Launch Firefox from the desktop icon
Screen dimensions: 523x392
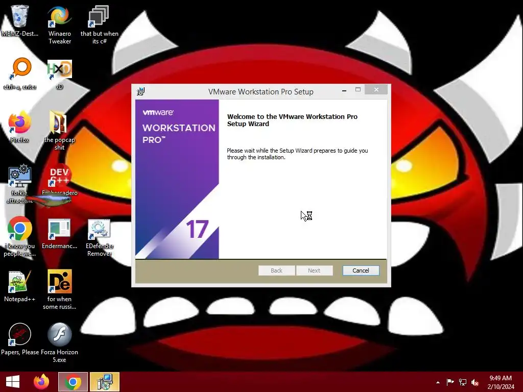(x=20, y=122)
